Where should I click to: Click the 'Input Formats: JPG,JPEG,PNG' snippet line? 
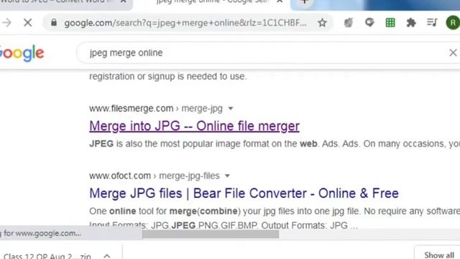pyautogui.click(x=224, y=225)
